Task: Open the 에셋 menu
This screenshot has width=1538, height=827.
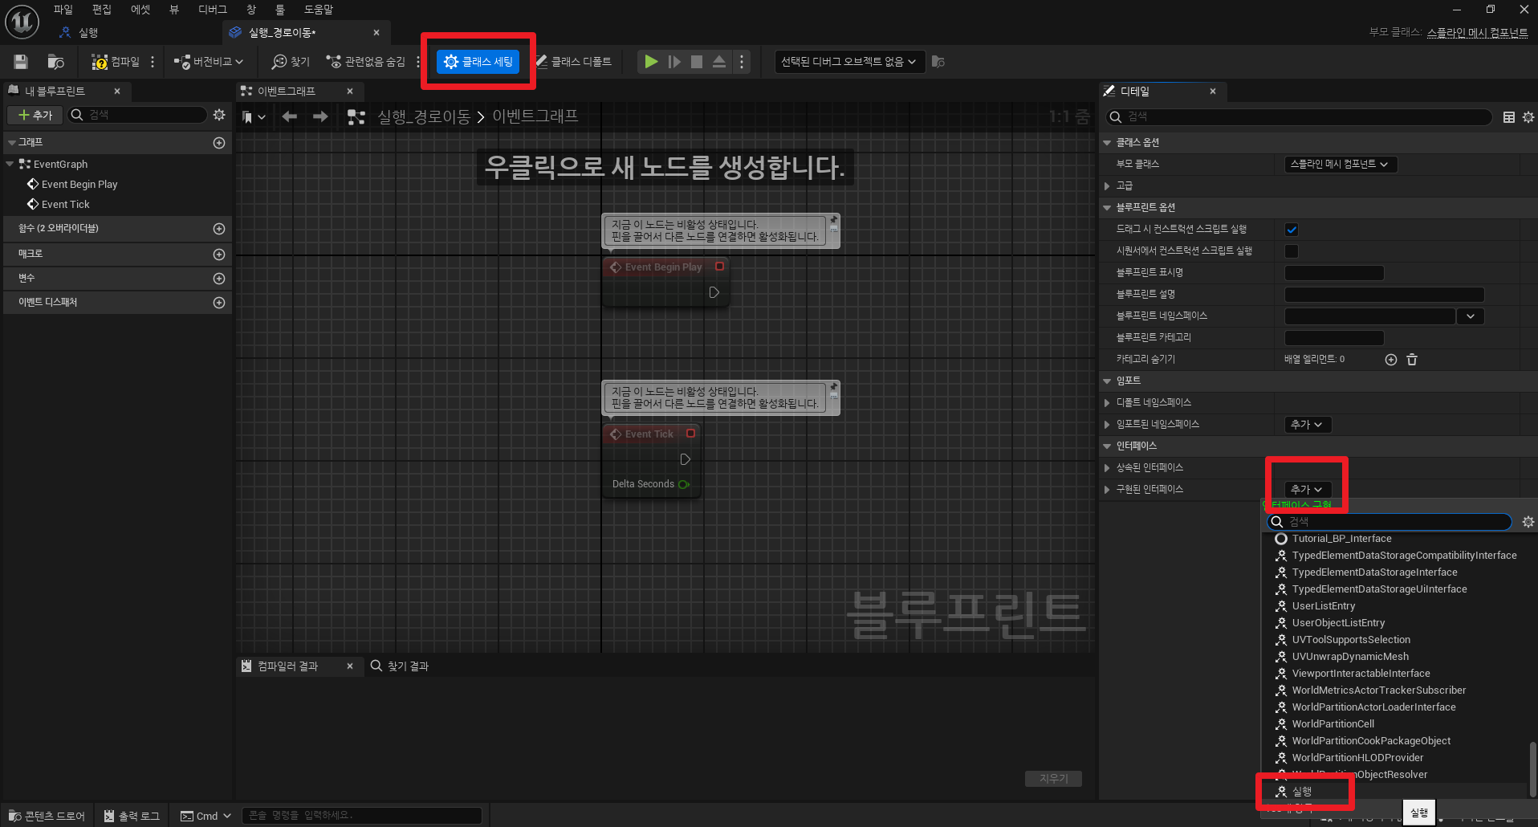Action: (140, 10)
